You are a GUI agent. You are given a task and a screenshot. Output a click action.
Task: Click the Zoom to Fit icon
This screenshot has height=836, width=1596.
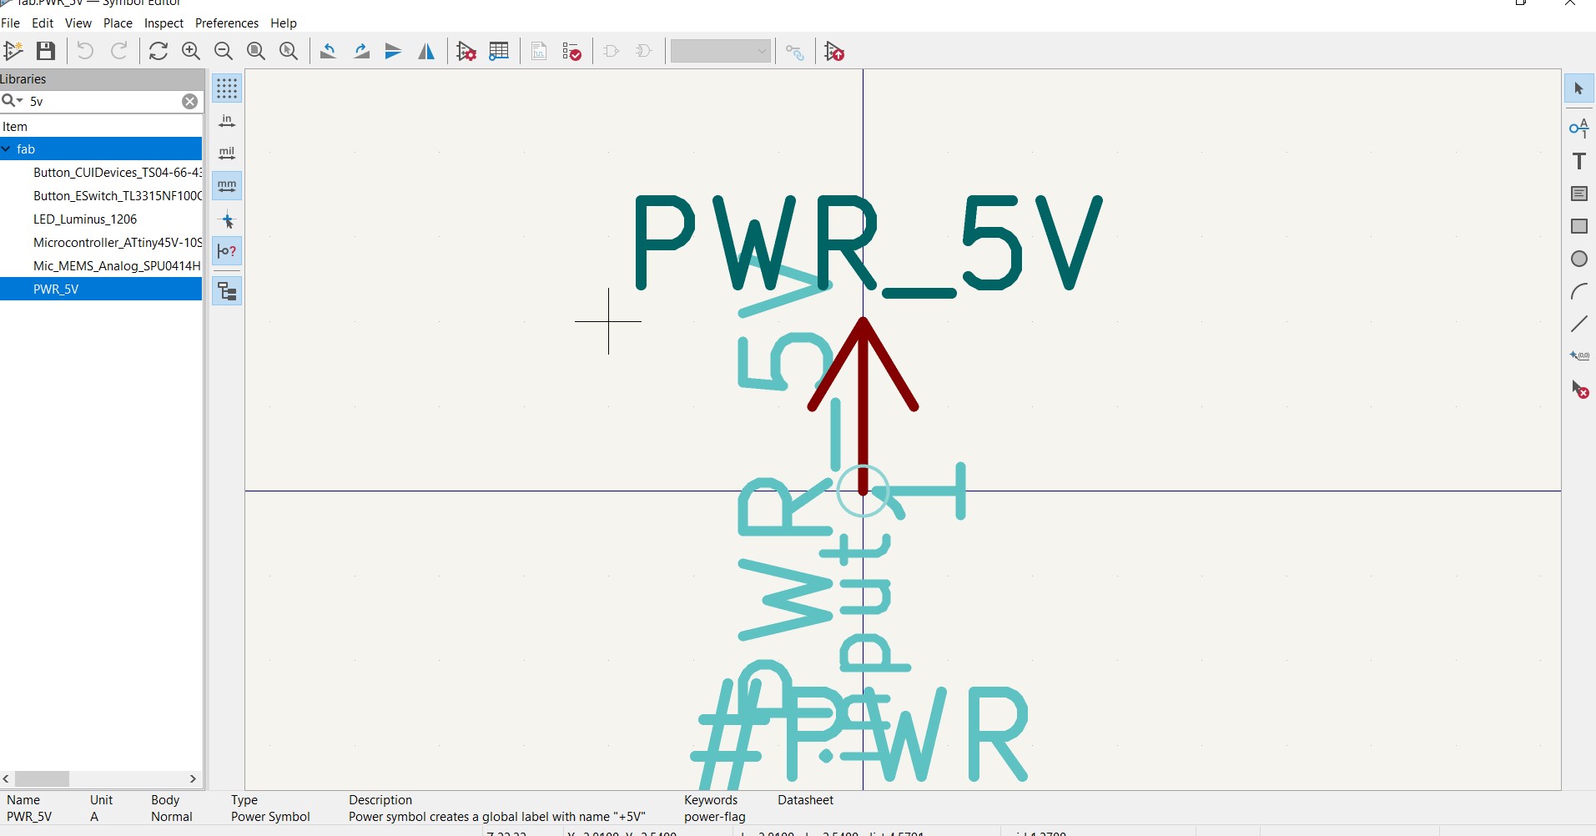click(256, 51)
